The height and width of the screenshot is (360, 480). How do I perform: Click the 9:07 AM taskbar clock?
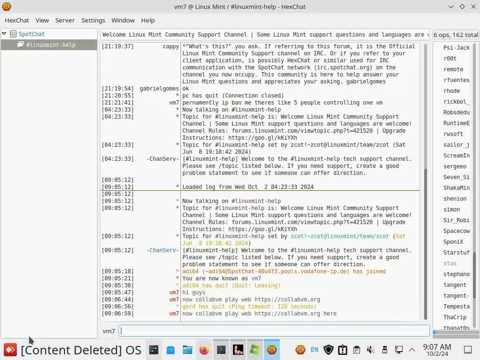pos(437,350)
